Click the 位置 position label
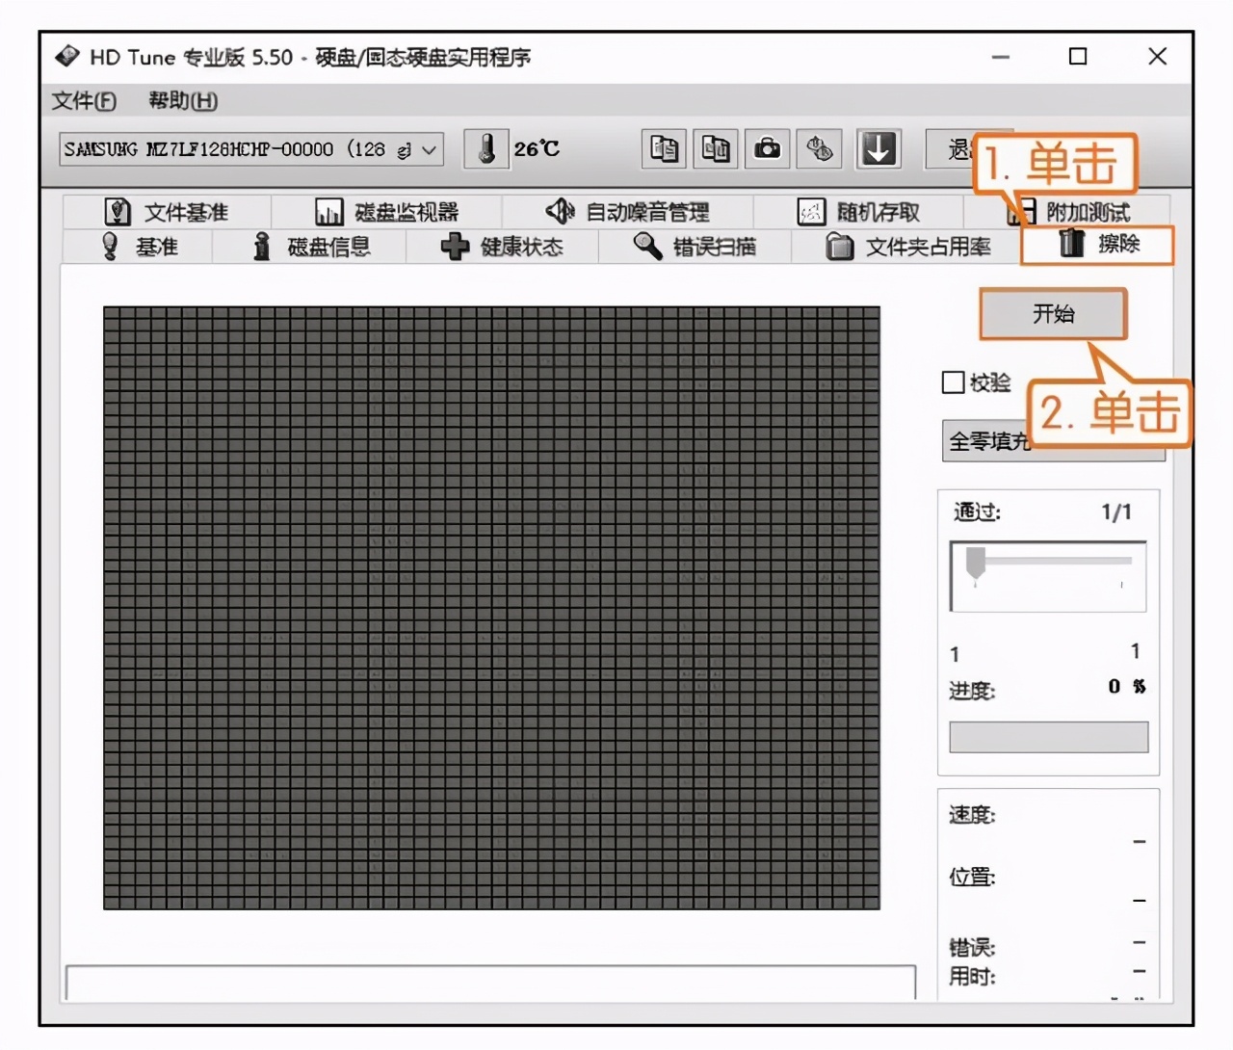The height and width of the screenshot is (1050, 1233). point(972,877)
